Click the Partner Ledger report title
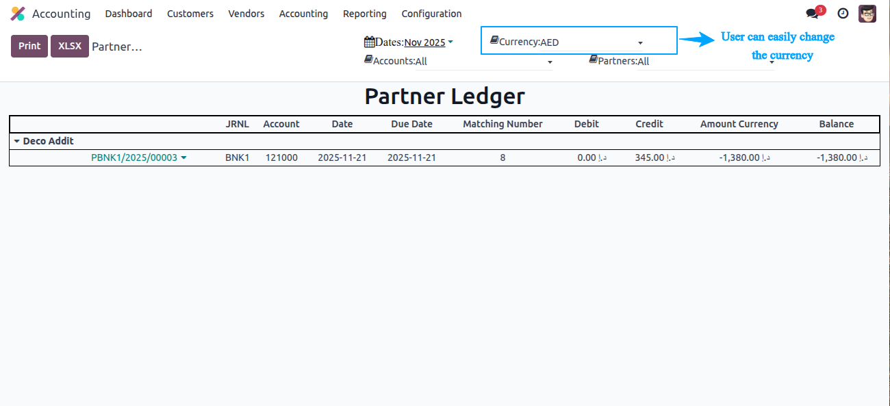 444,97
